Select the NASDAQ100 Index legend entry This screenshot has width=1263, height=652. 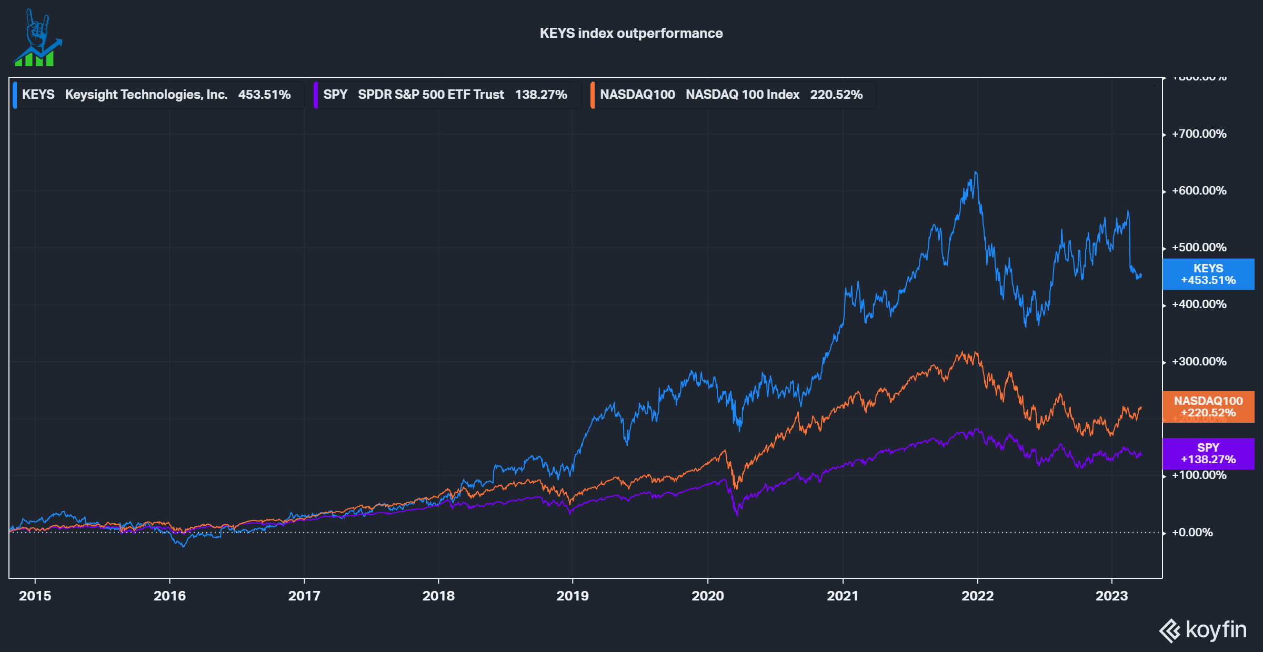coord(733,95)
